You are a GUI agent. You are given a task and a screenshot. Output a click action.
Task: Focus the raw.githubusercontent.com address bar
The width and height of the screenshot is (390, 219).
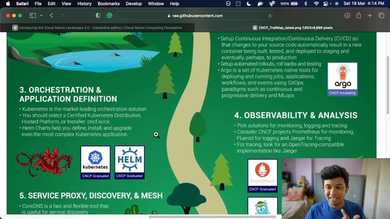pyautogui.click(x=195, y=16)
